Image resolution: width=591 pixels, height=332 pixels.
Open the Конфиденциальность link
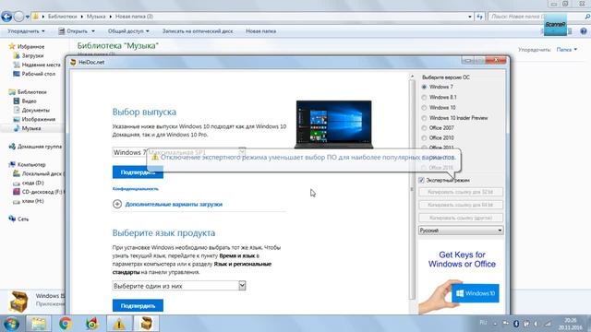(x=136, y=188)
